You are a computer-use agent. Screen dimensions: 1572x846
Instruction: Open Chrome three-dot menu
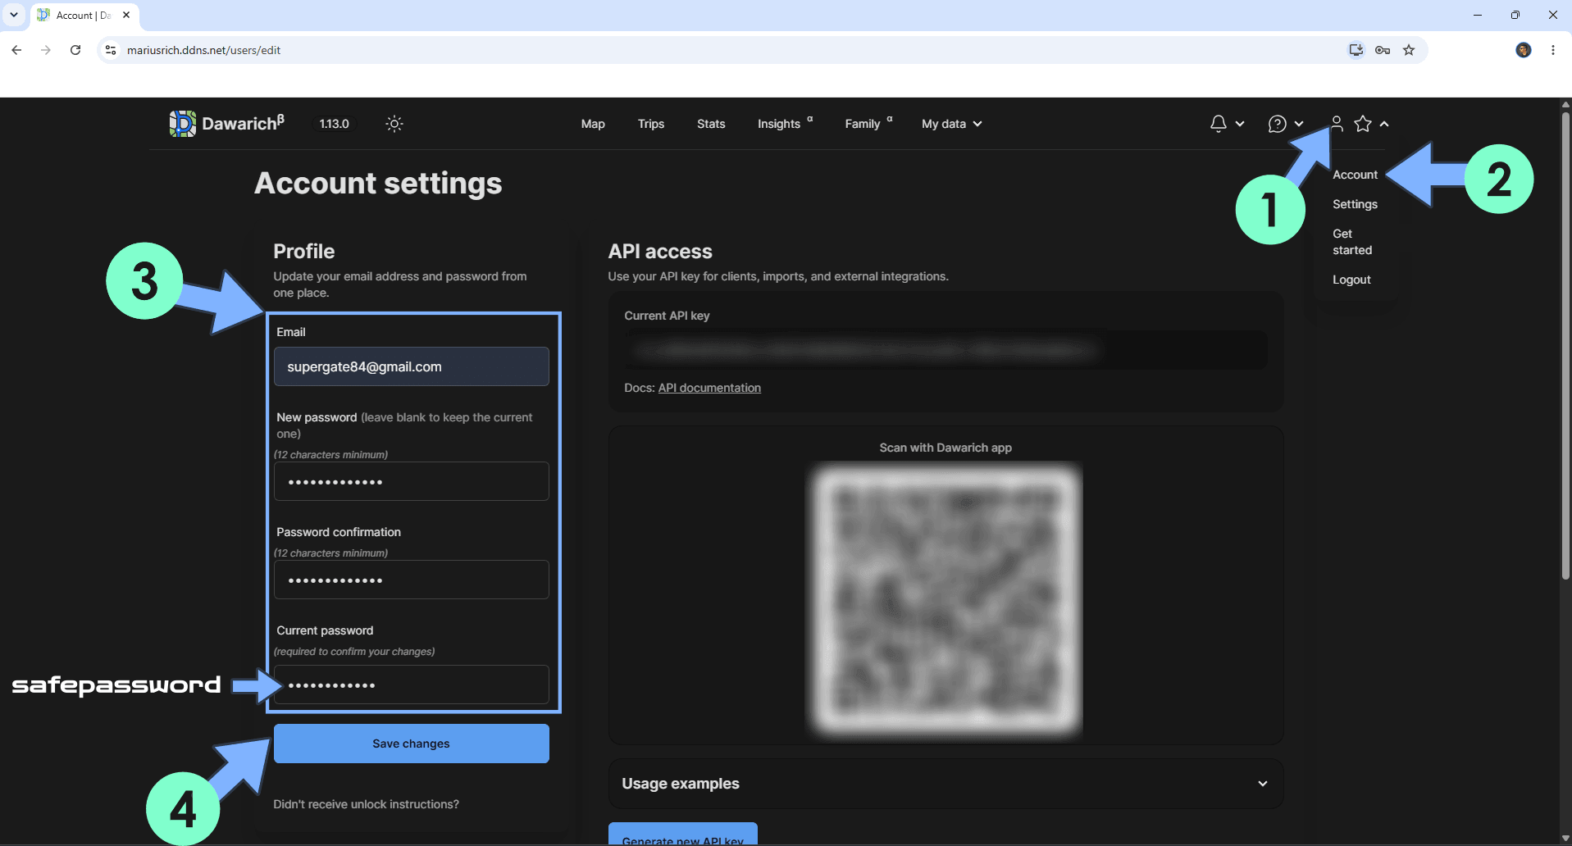click(x=1553, y=50)
